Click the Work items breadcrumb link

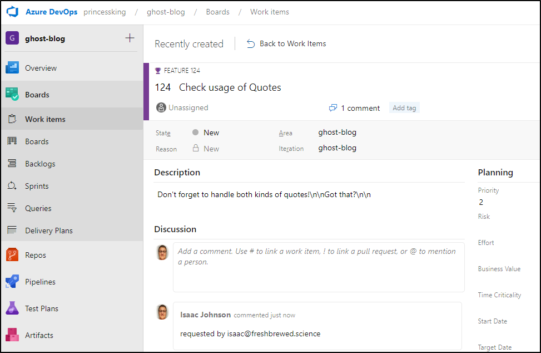click(x=270, y=12)
